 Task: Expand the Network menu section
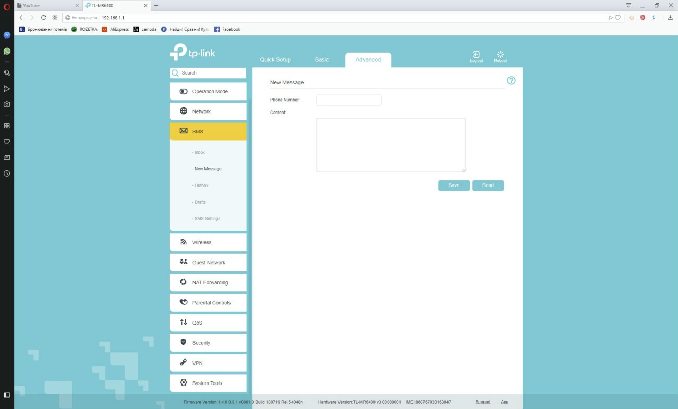pos(208,111)
